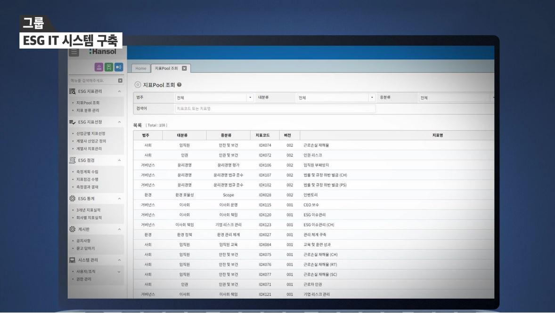Collapse the ESG 통계 section
The width and height of the screenshot is (555, 313).
pyautogui.click(x=119, y=199)
